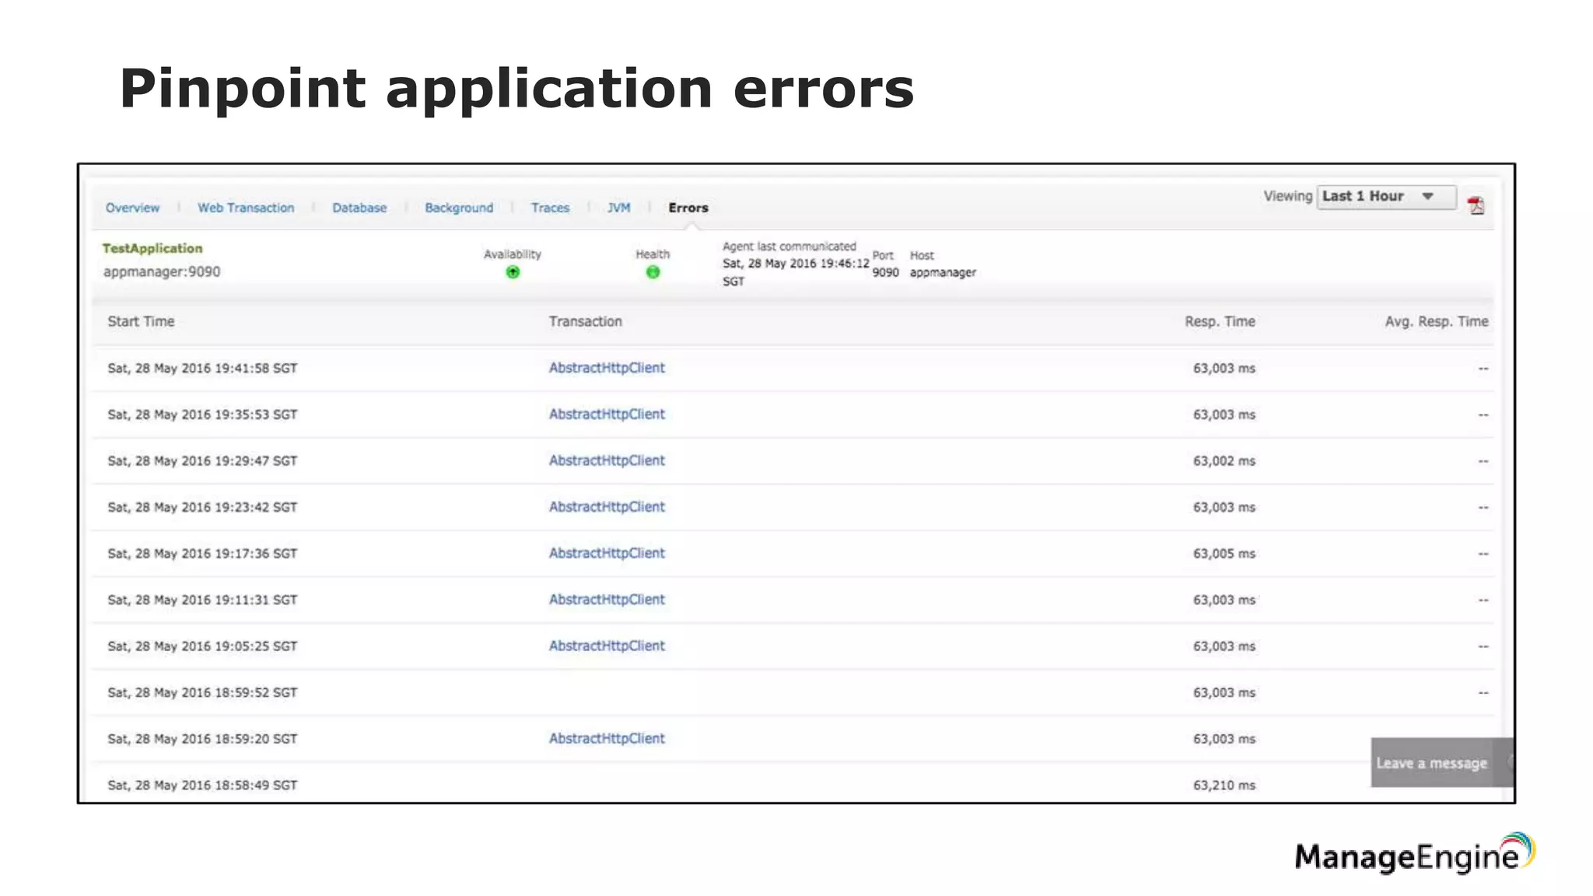Sort by the Transaction column header

click(585, 321)
